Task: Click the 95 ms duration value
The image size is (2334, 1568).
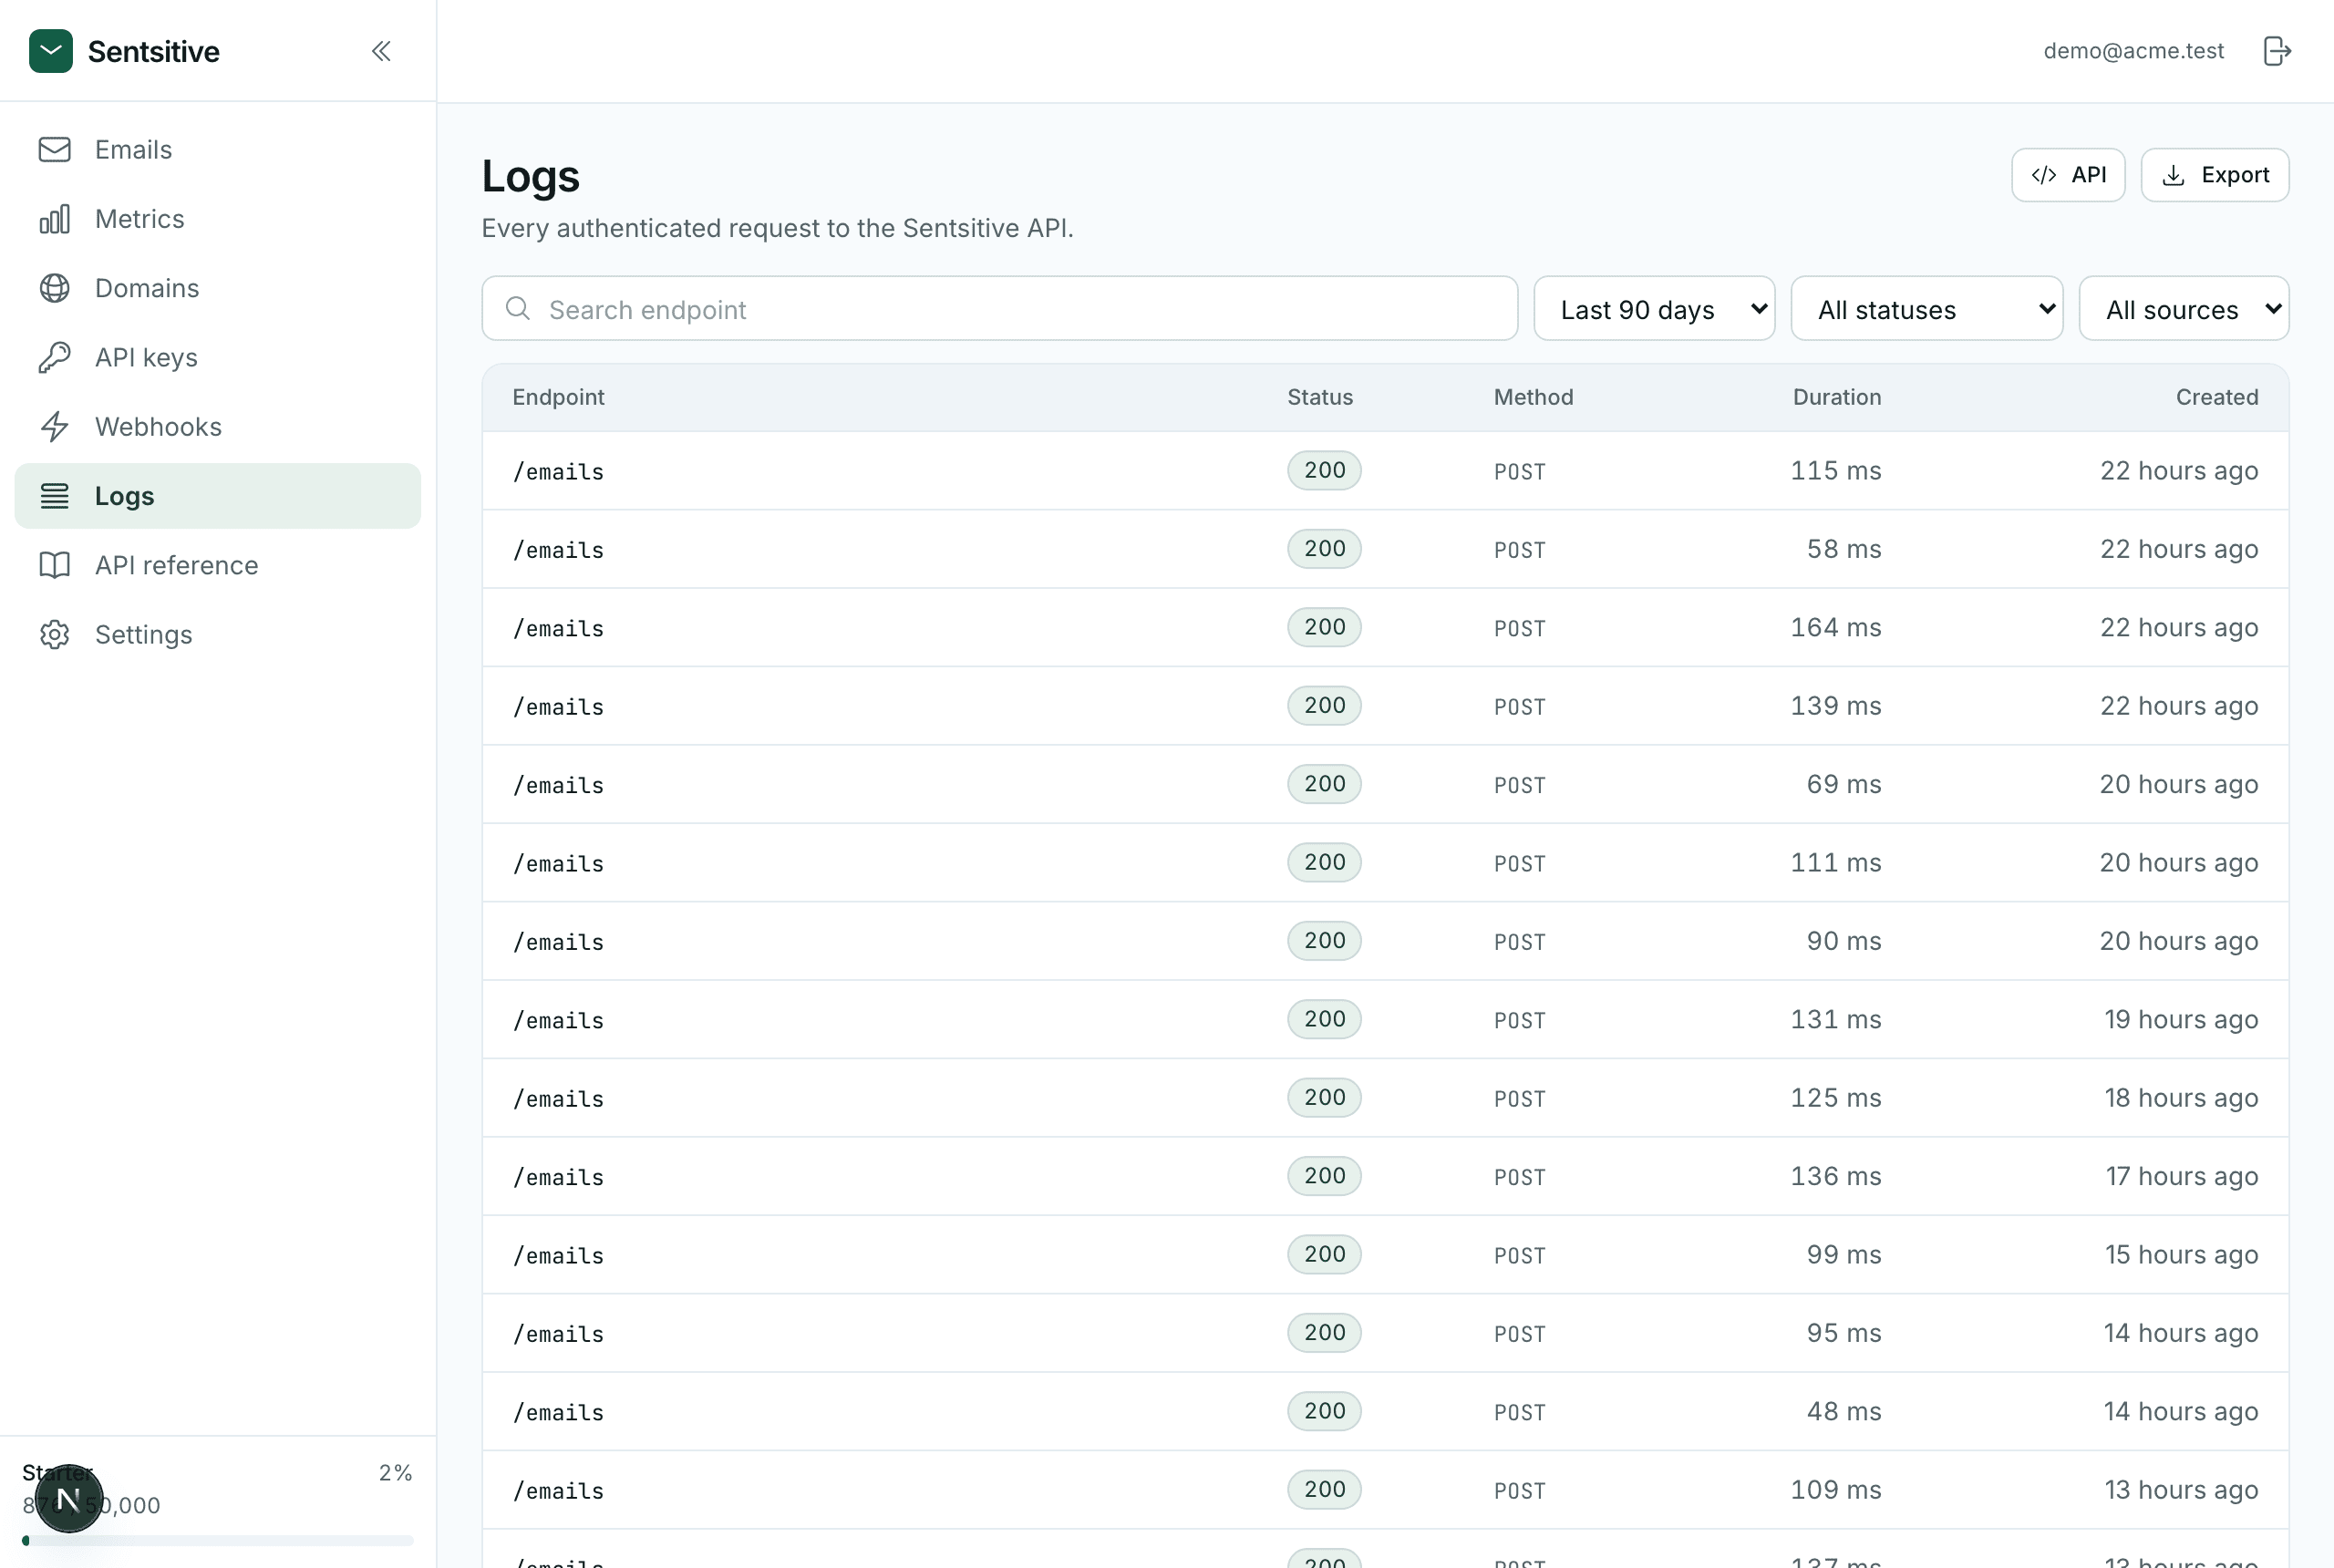Action: [x=1843, y=1332]
